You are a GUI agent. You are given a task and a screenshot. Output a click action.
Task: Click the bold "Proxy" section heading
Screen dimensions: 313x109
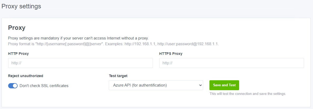pyautogui.click(x=17, y=28)
